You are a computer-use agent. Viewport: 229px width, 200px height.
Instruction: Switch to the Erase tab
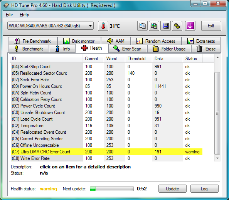click(x=206, y=49)
